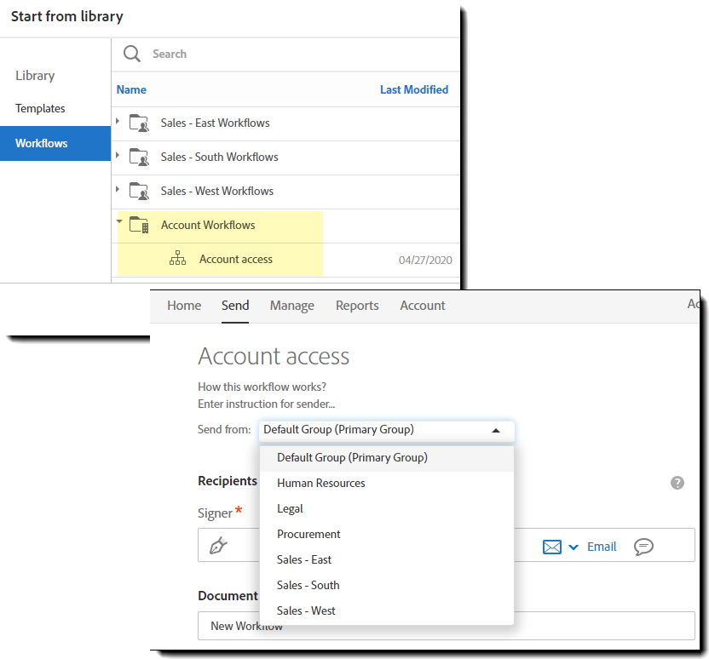Pick Sales - West in the dropdown list
709x659 pixels.
[387, 610]
